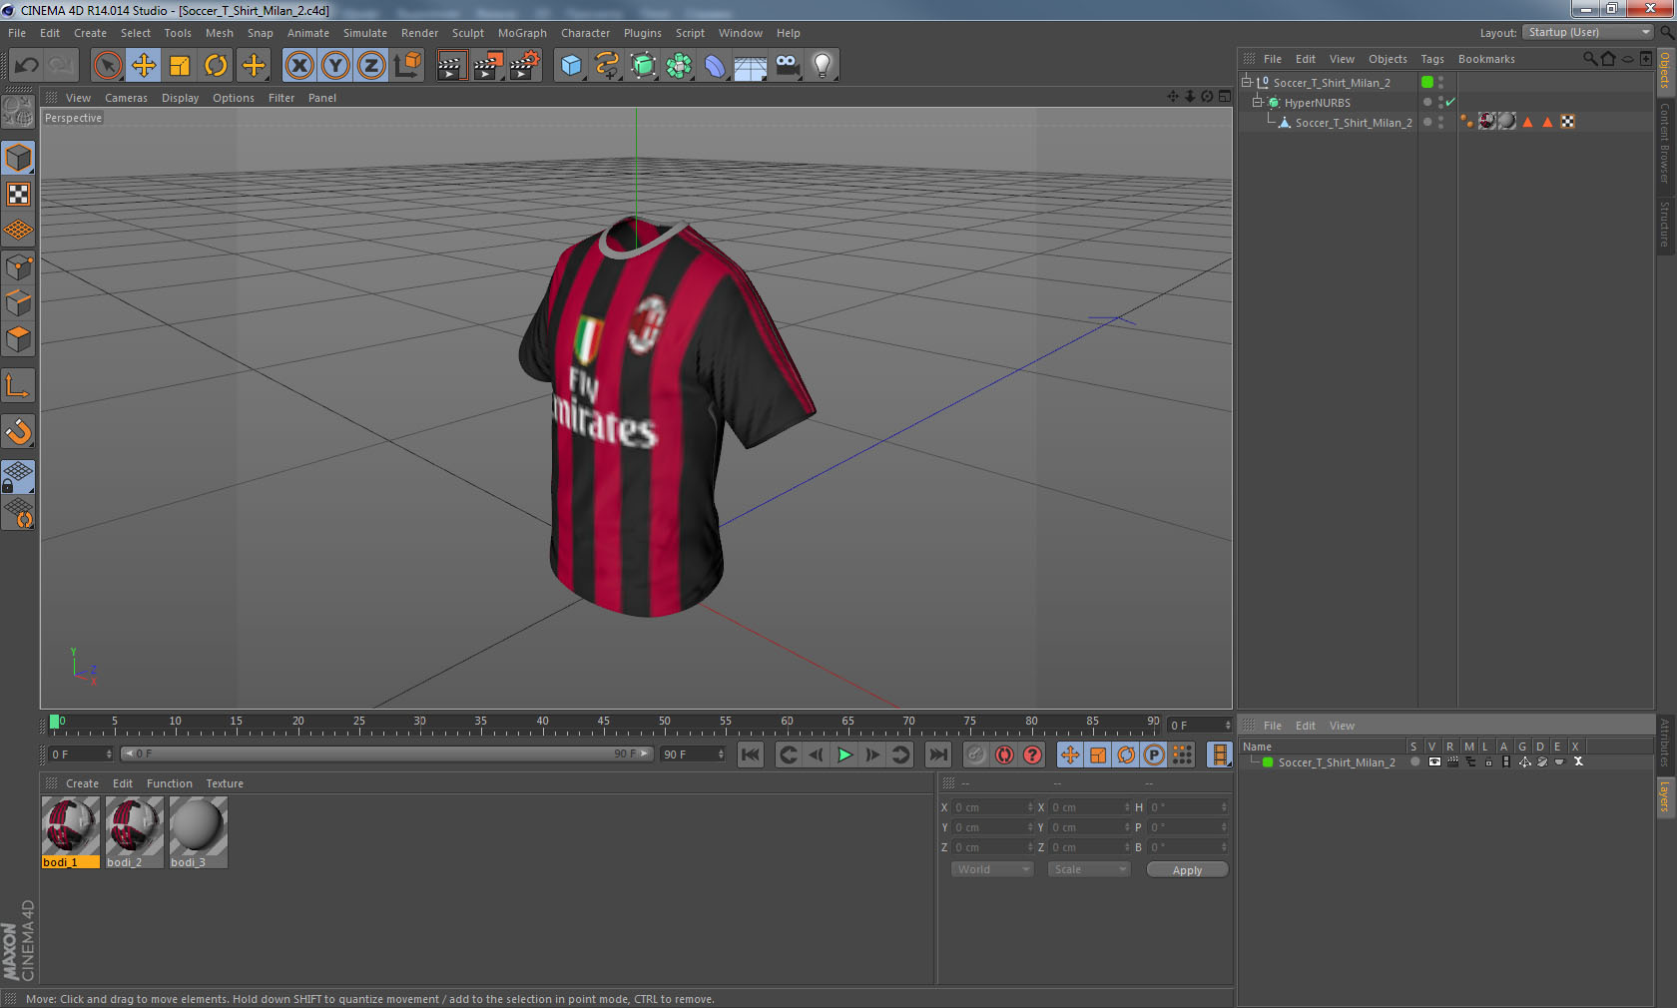This screenshot has width=1677, height=1008.
Task: Toggle the Enable Snap magnet icon
Action: pos(18,431)
